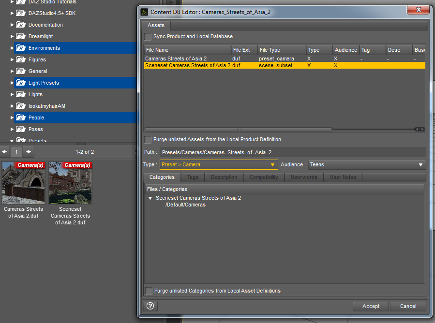Close the Content DB Editor dialog
Viewport: 435px width, 323px height.
tap(419, 10)
